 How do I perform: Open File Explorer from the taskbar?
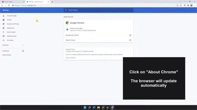tap(98, 108)
